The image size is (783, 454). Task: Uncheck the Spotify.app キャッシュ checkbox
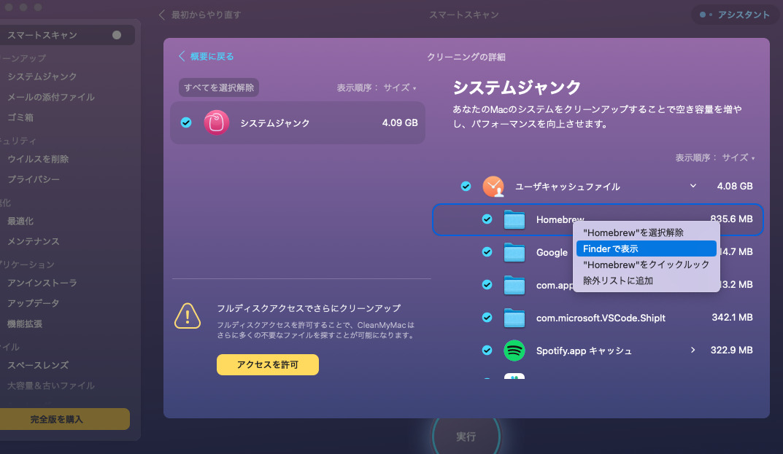pos(487,351)
